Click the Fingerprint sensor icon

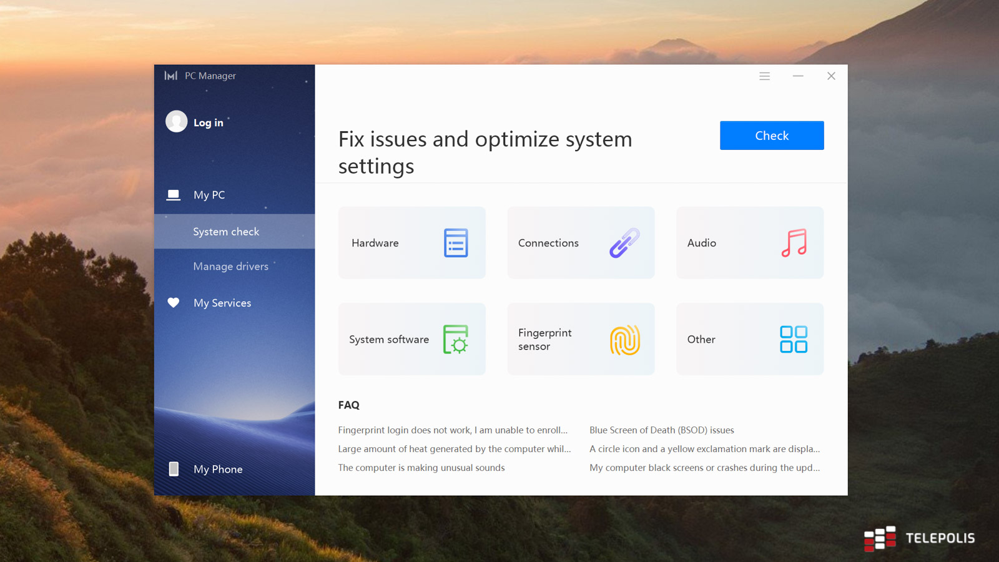tap(624, 340)
